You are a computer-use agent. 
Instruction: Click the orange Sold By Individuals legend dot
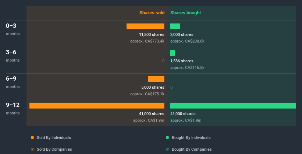32,137
